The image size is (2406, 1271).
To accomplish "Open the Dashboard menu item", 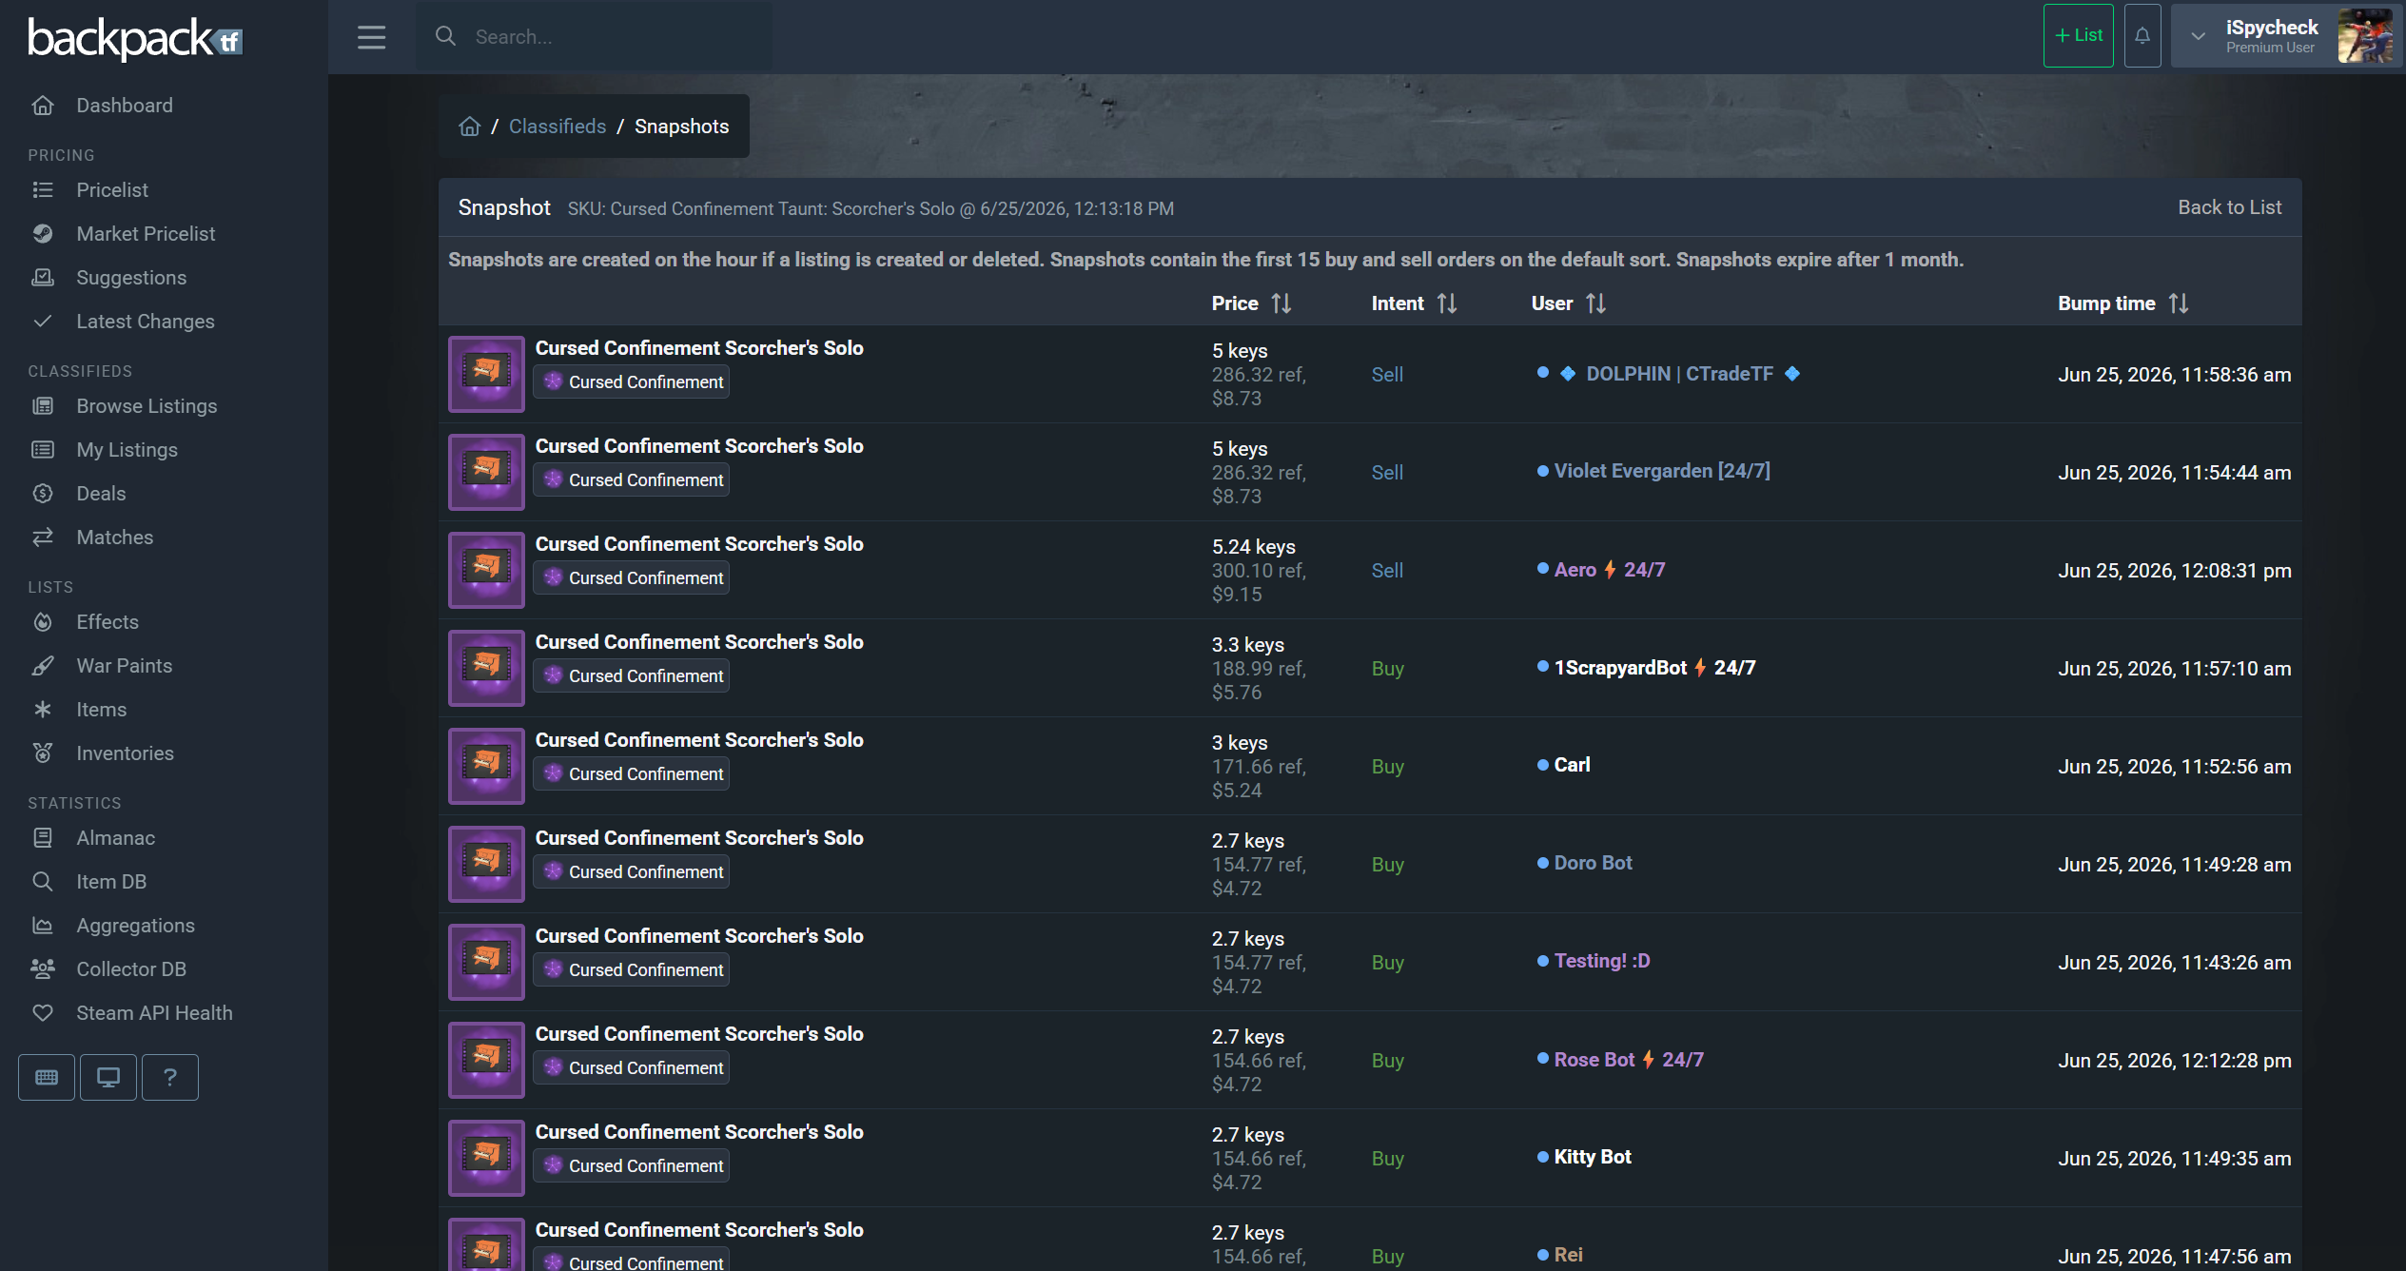I will pos(125,106).
